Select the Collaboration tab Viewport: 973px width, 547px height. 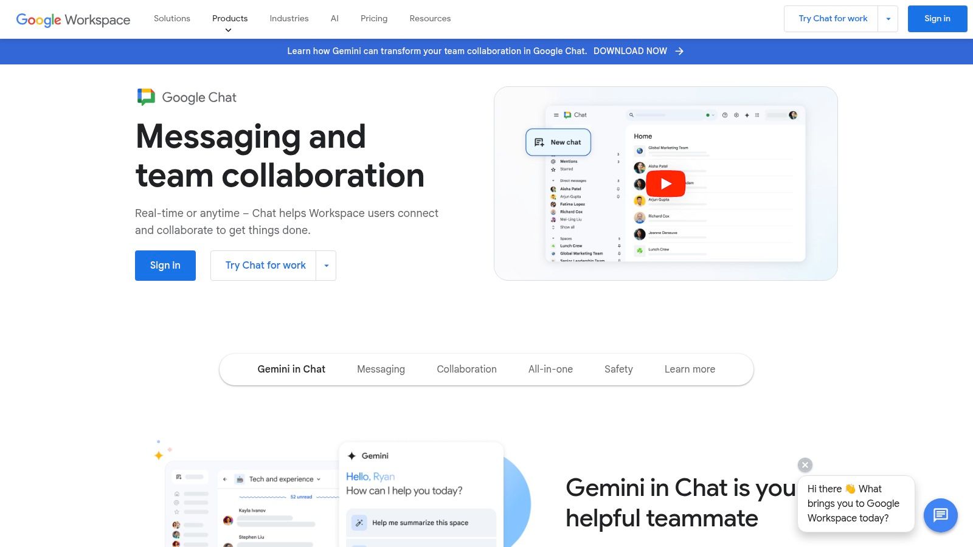click(466, 369)
